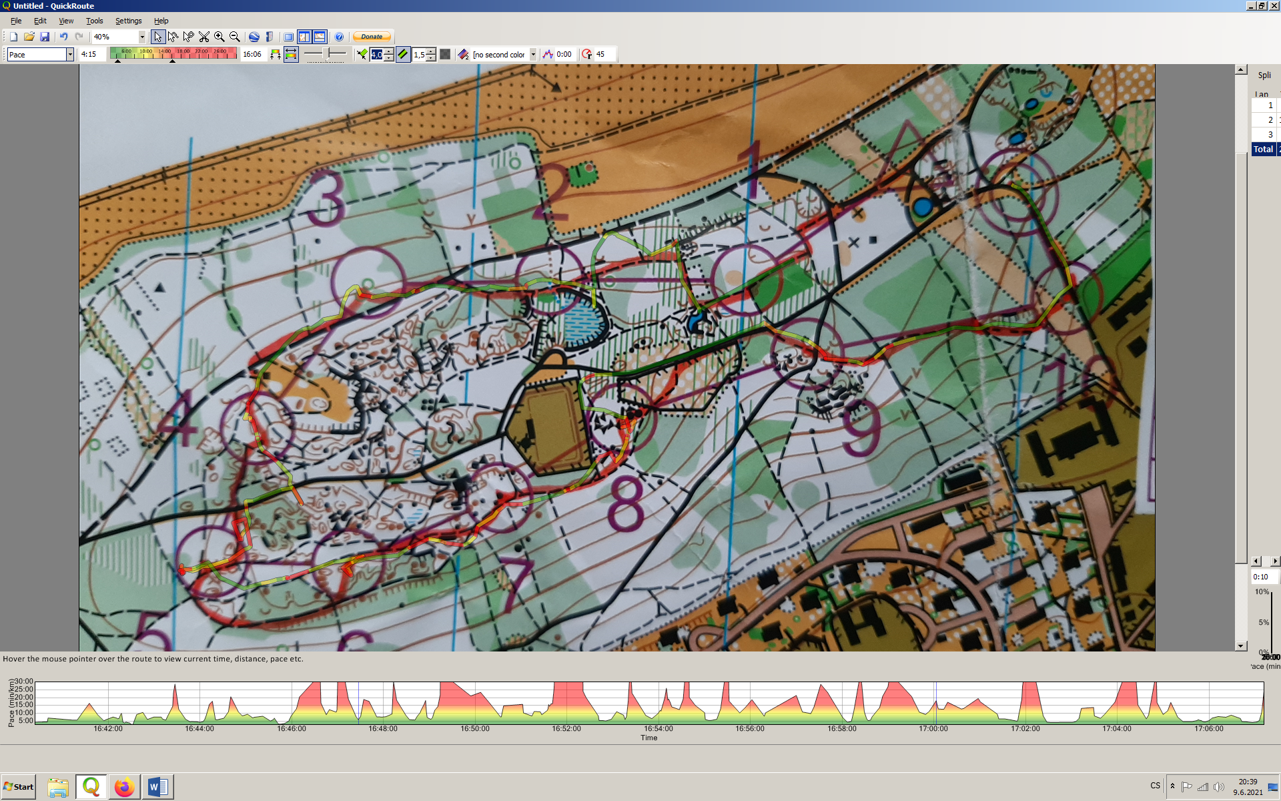Screen dimensions: 1281x801
Task: Open Firefox from the taskbar
Action: coord(124,787)
